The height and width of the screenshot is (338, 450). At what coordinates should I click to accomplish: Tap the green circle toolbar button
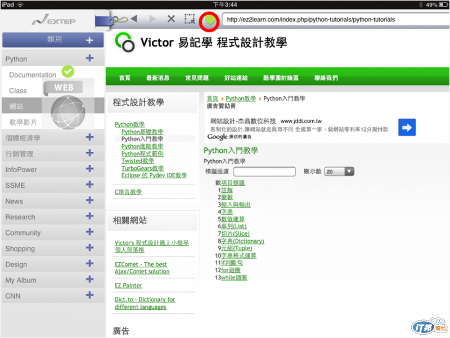[x=209, y=21]
